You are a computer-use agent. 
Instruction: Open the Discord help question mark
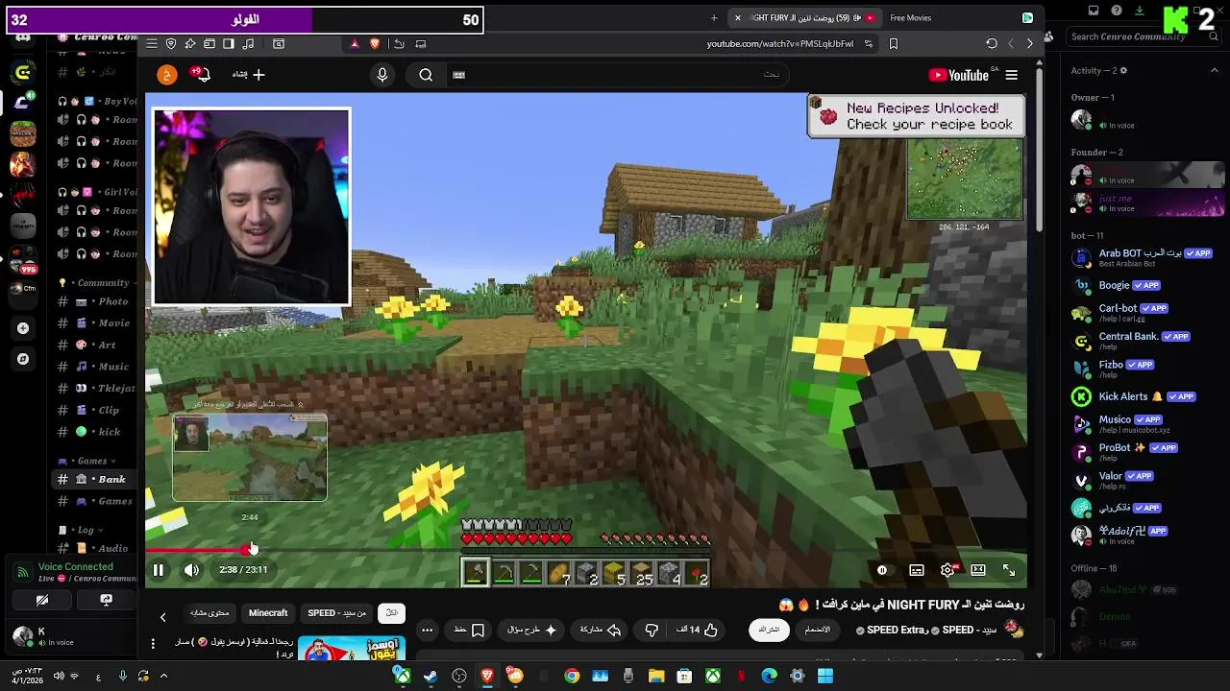point(1117,11)
